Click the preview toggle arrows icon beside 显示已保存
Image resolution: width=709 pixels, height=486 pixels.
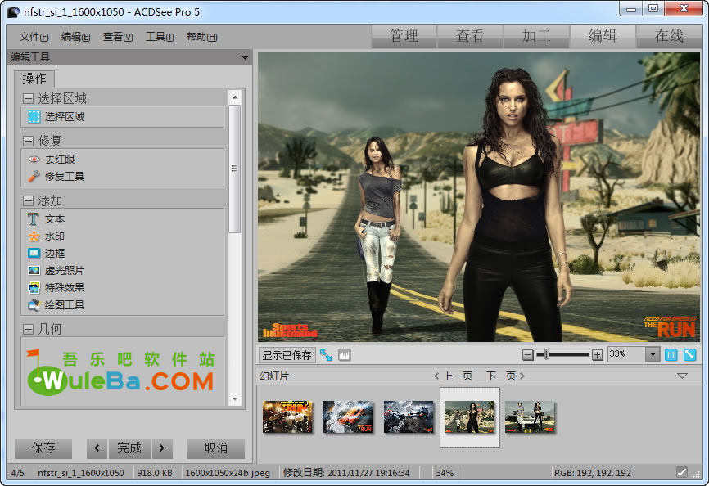click(x=326, y=355)
